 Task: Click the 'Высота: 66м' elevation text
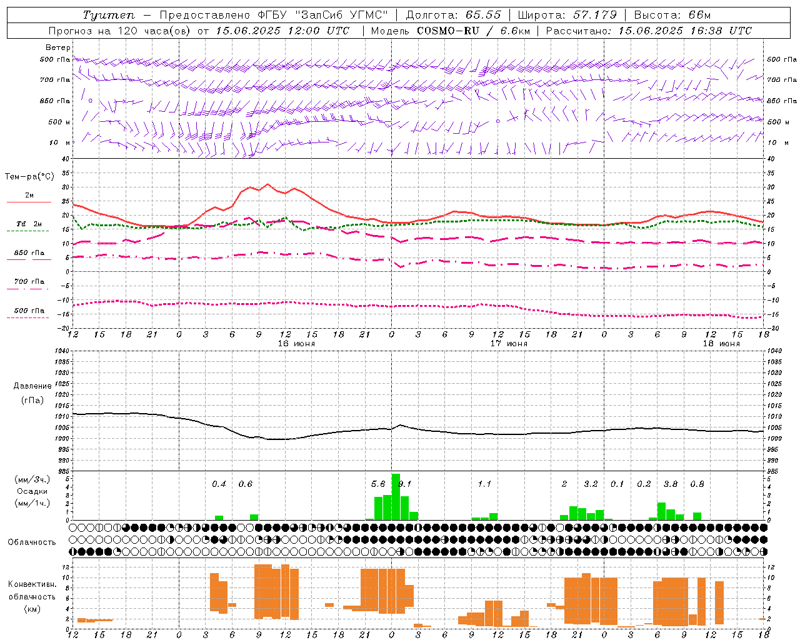pyautogui.click(x=672, y=15)
